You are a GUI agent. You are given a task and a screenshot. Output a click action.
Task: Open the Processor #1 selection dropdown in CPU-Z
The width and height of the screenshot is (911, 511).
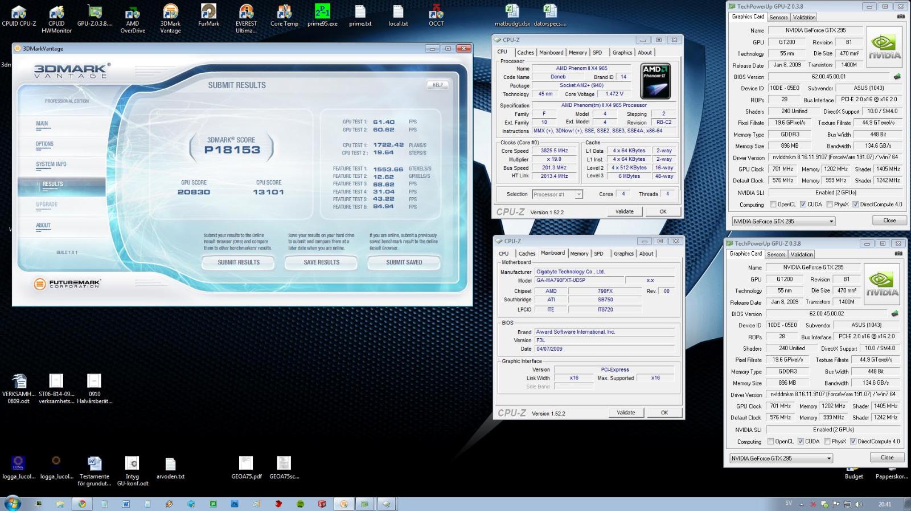pos(557,194)
